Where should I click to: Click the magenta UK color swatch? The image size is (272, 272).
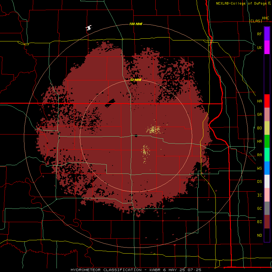pos(267,47)
